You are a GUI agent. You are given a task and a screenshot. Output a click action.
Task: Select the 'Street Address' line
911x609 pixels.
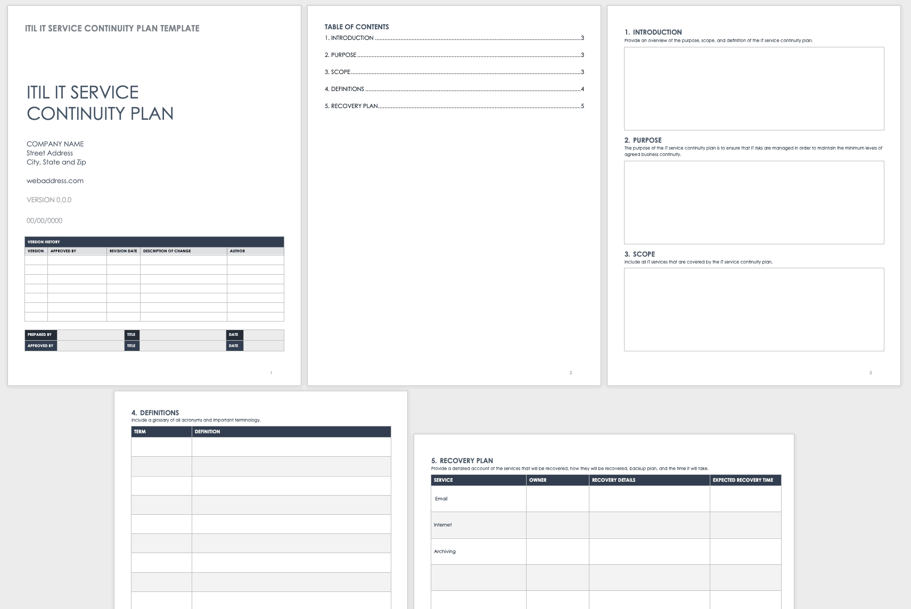50,153
